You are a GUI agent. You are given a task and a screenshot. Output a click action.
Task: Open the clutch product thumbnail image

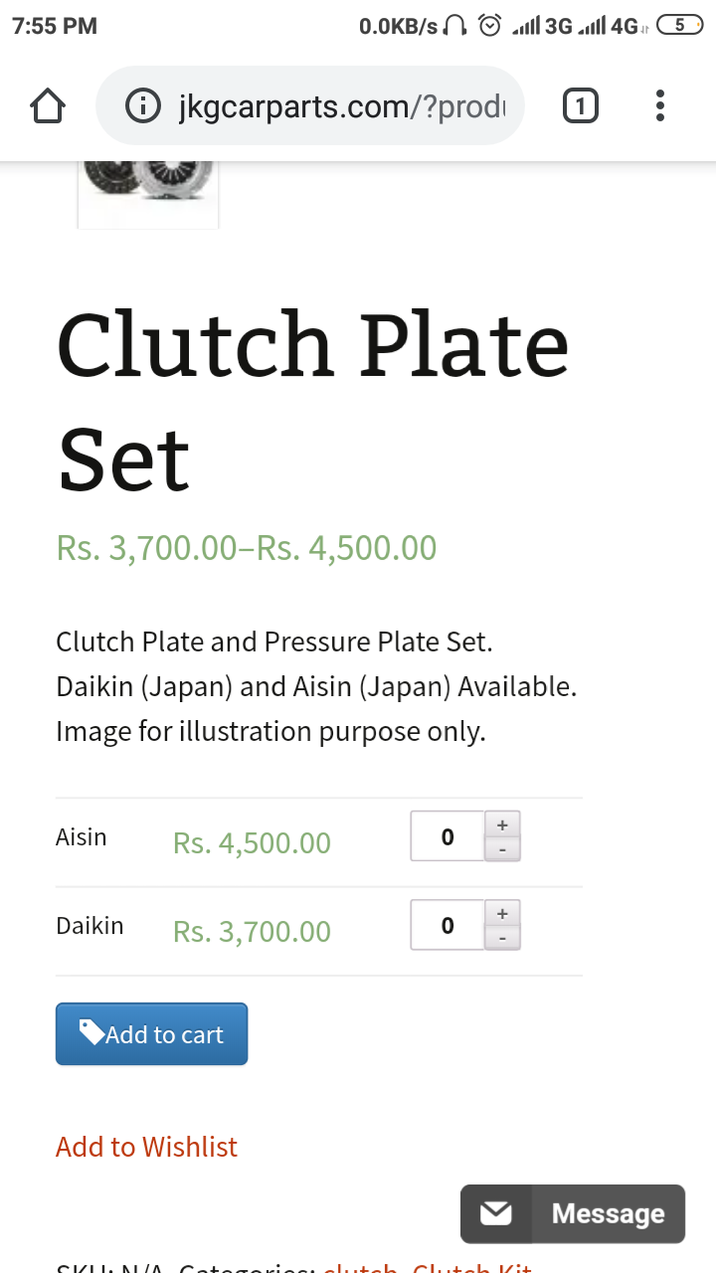(148, 194)
